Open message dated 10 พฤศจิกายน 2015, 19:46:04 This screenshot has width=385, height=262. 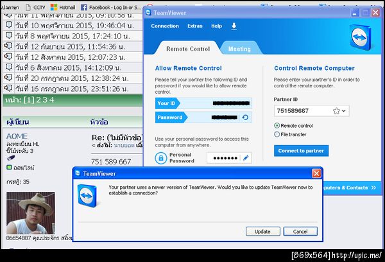pos(74,26)
